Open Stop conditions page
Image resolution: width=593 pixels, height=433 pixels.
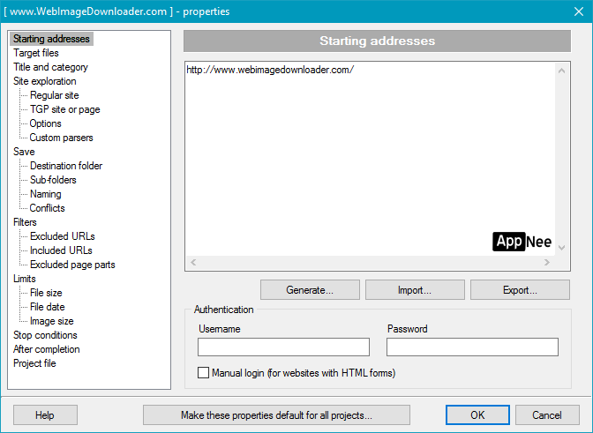(45, 335)
